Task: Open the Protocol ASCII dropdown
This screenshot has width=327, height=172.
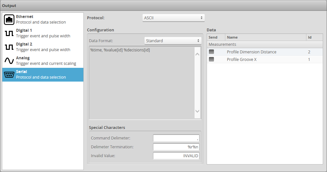Action: click(x=174, y=18)
